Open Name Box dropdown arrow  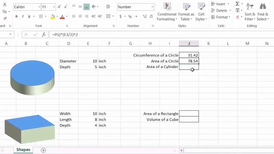pyautogui.click(x=10, y=34)
